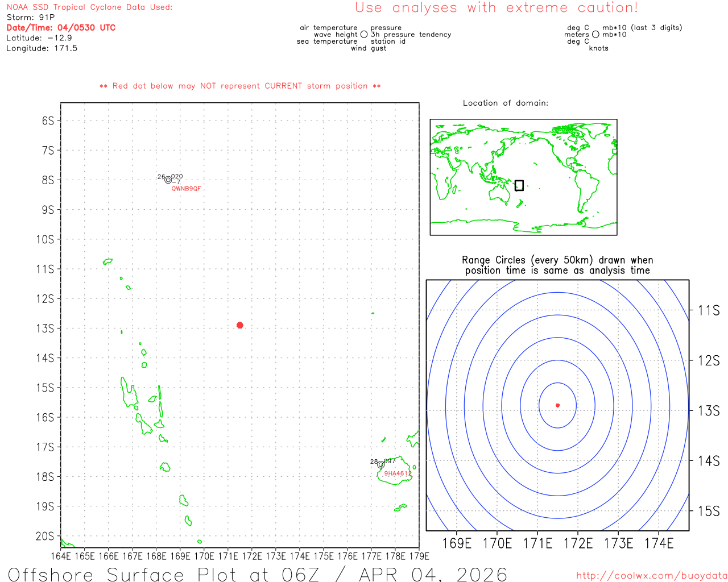Open the coolwx.com/buoydata URL
Image resolution: width=728 pixels, height=582 pixels.
652,576
